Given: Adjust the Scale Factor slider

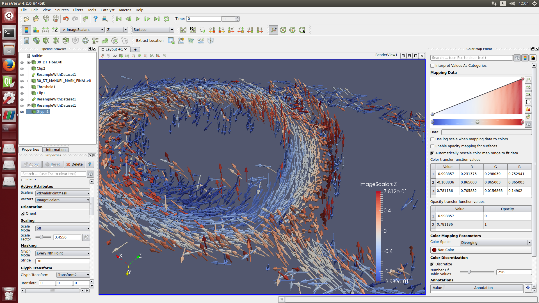Looking at the screenshot, I should point(43,237).
